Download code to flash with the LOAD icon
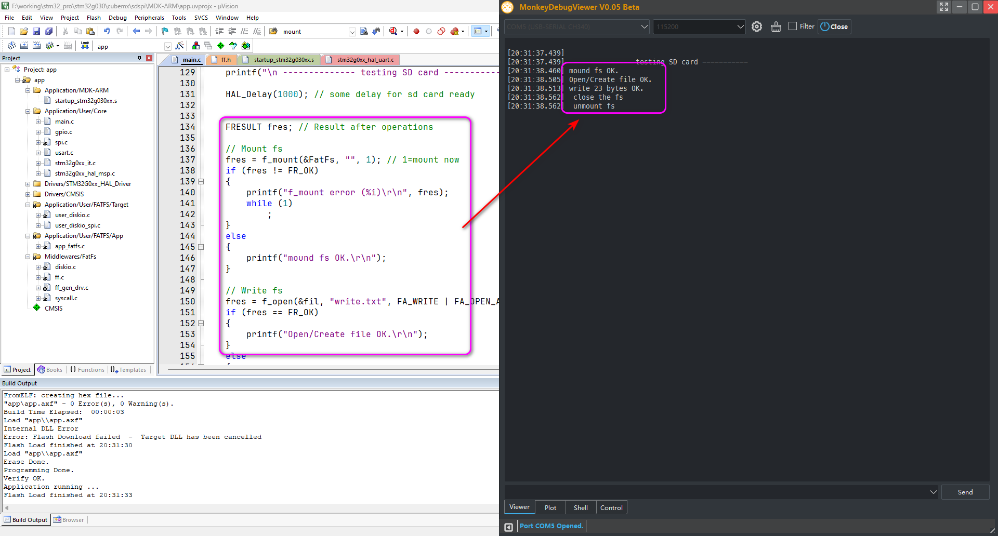Viewport: 998px width, 536px height. tap(85, 46)
